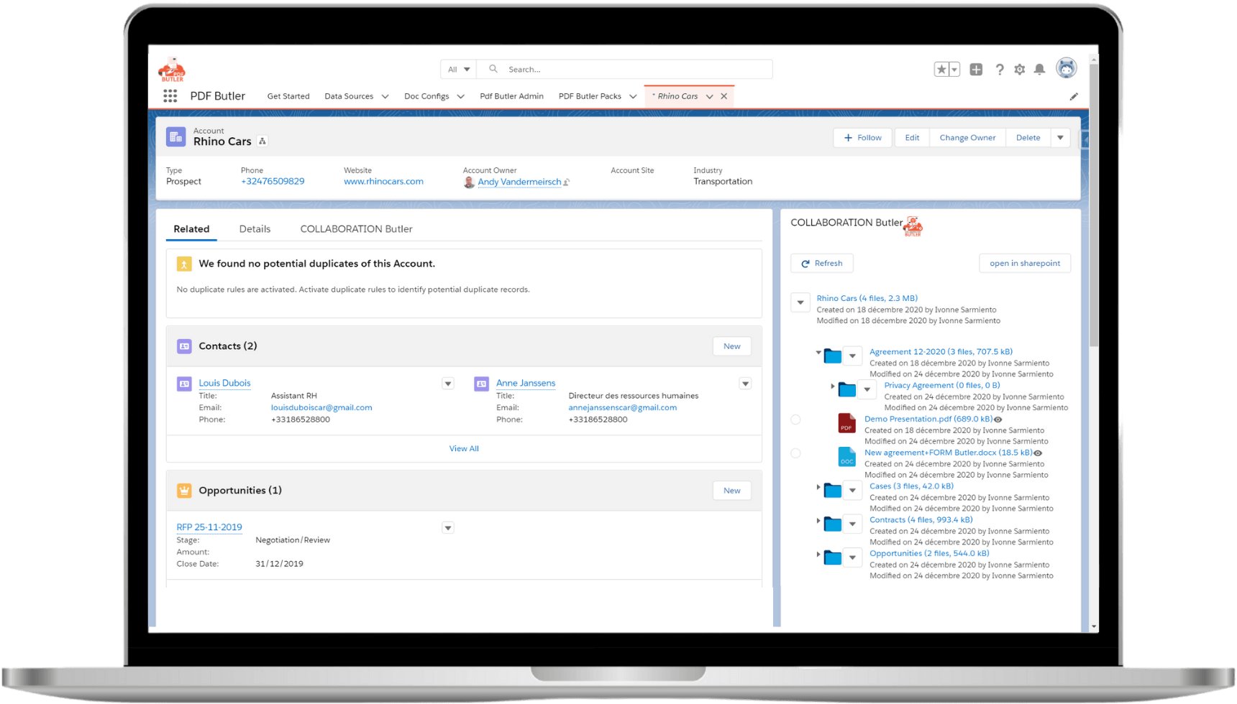Click the duplicates warning icon

point(184,264)
